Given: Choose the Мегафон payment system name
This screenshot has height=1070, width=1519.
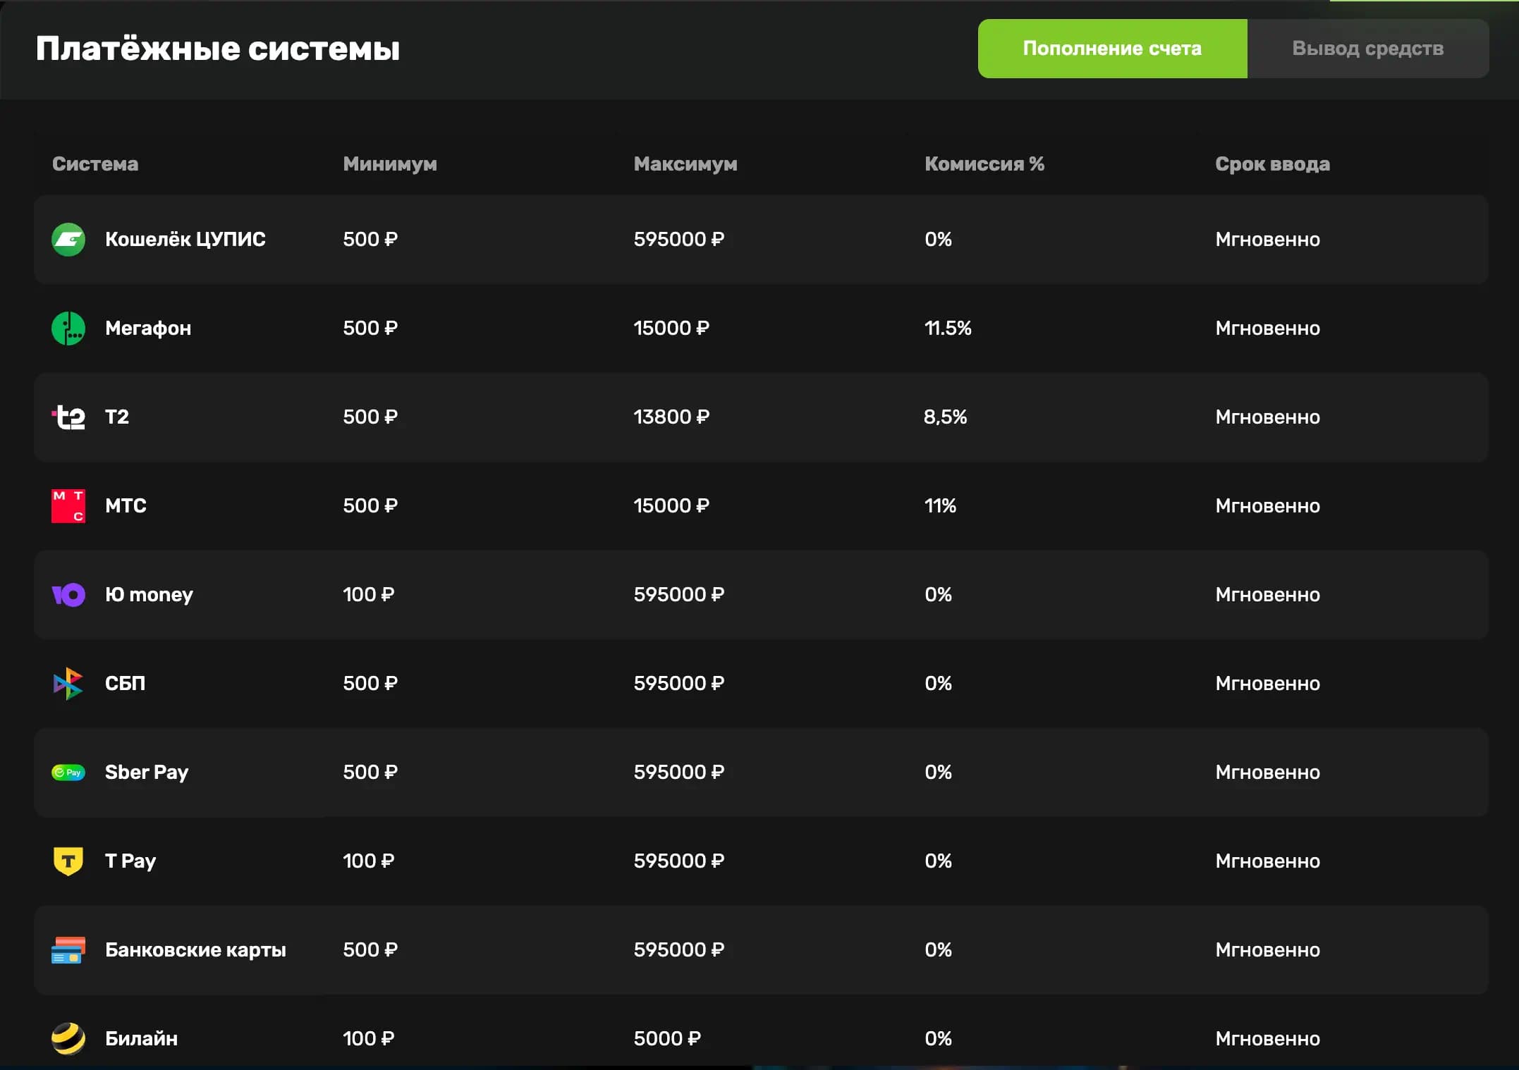Looking at the screenshot, I should [x=148, y=328].
